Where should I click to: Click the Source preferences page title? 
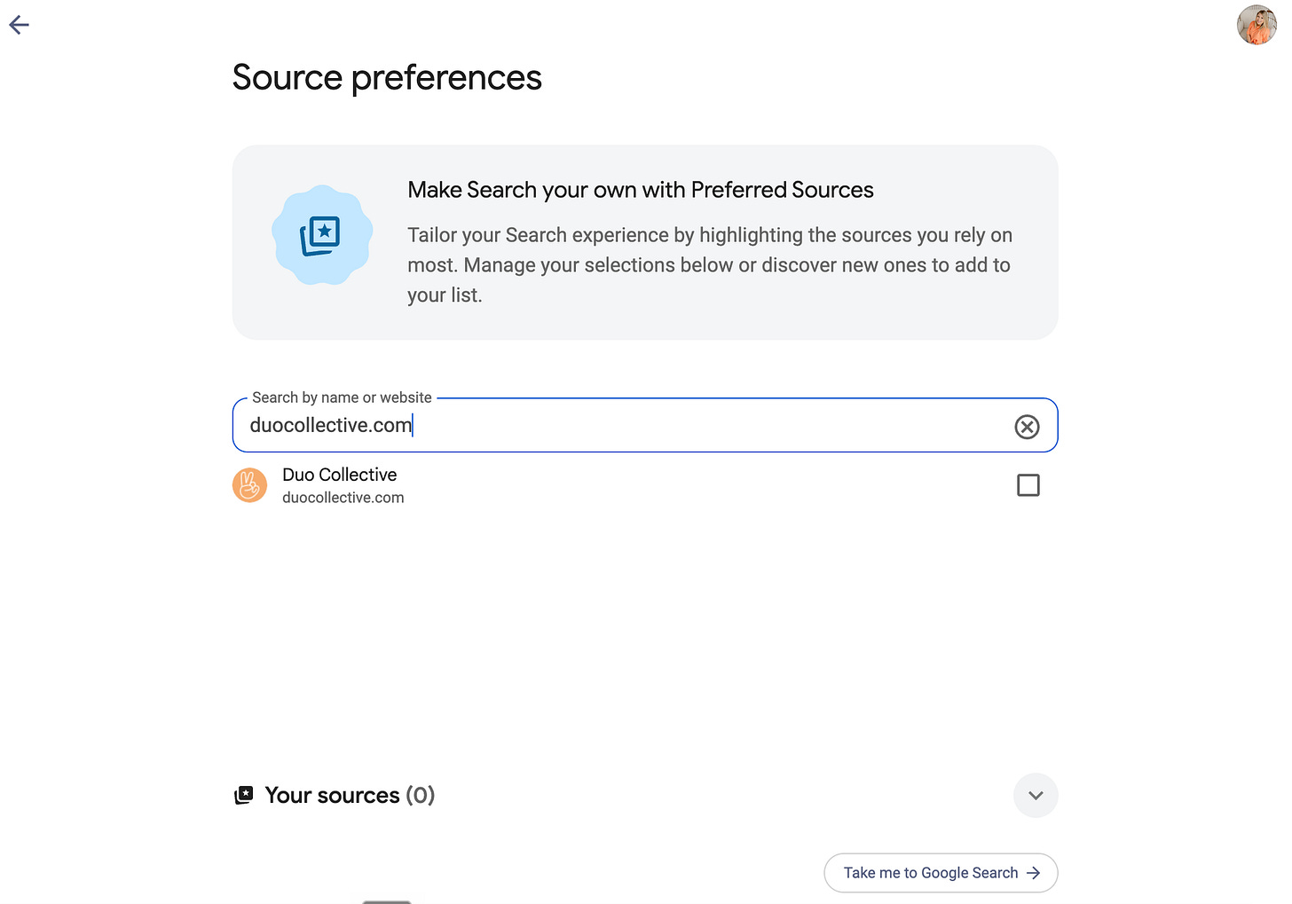(x=387, y=78)
